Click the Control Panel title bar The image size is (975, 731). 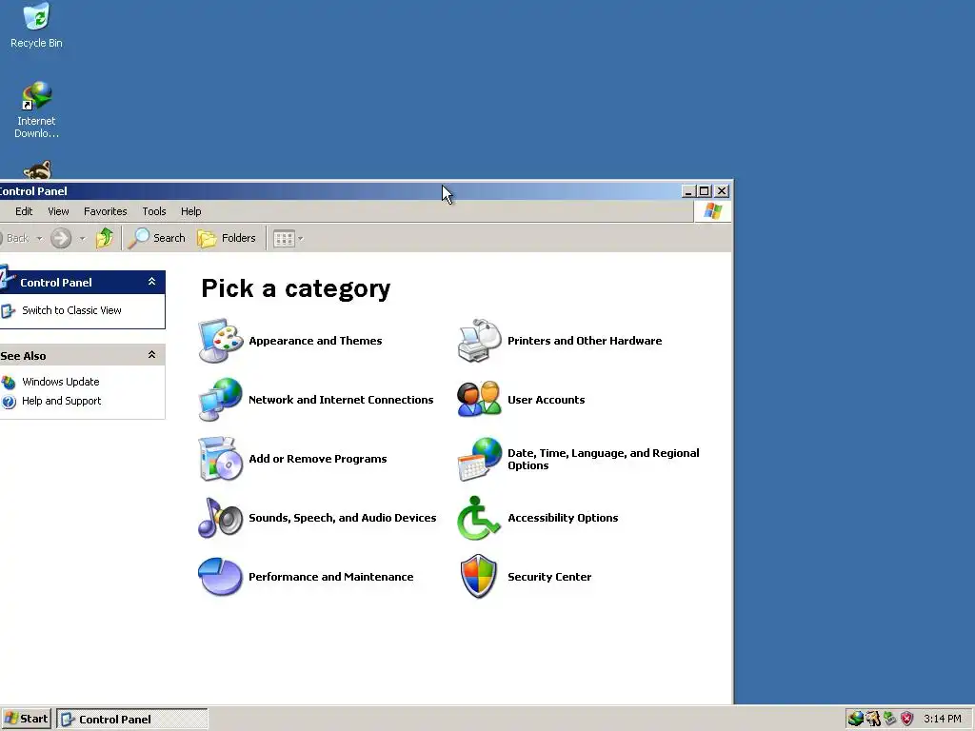pyautogui.click(x=339, y=191)
